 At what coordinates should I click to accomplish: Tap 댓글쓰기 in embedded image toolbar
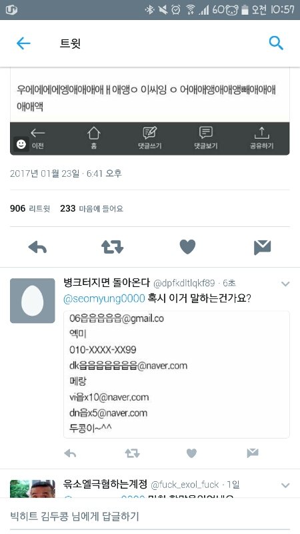coord(149,138)
